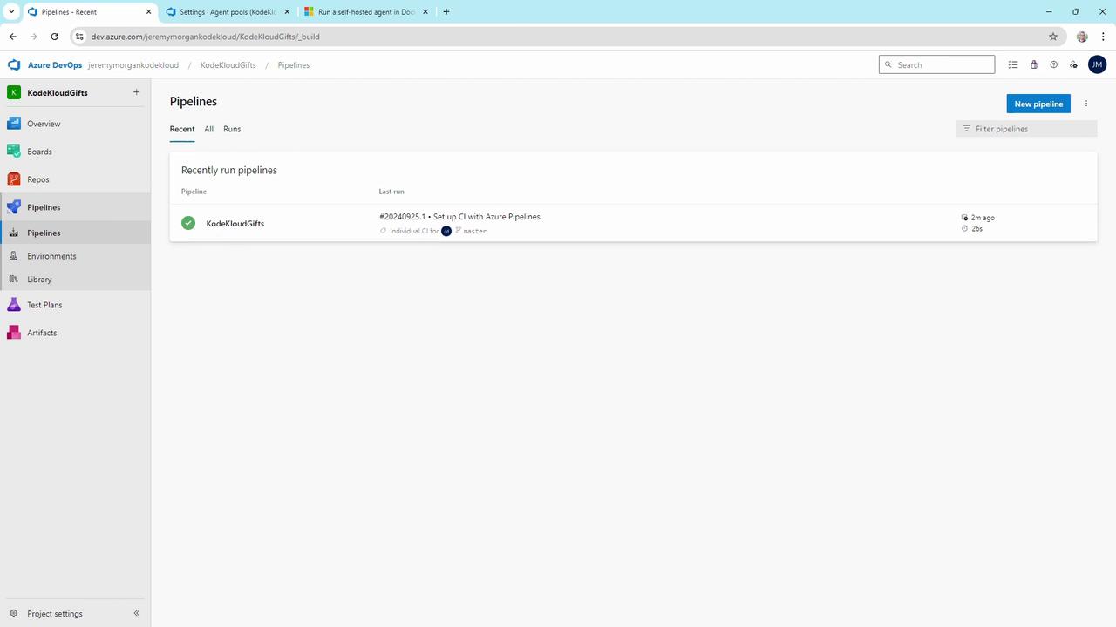This screenshot has height=627, width=1116.
Task: Open the work items list icon in header
Action: [1013, 64]
